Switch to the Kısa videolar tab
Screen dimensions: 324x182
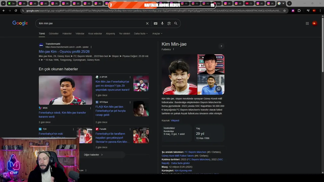pos(95,34)
